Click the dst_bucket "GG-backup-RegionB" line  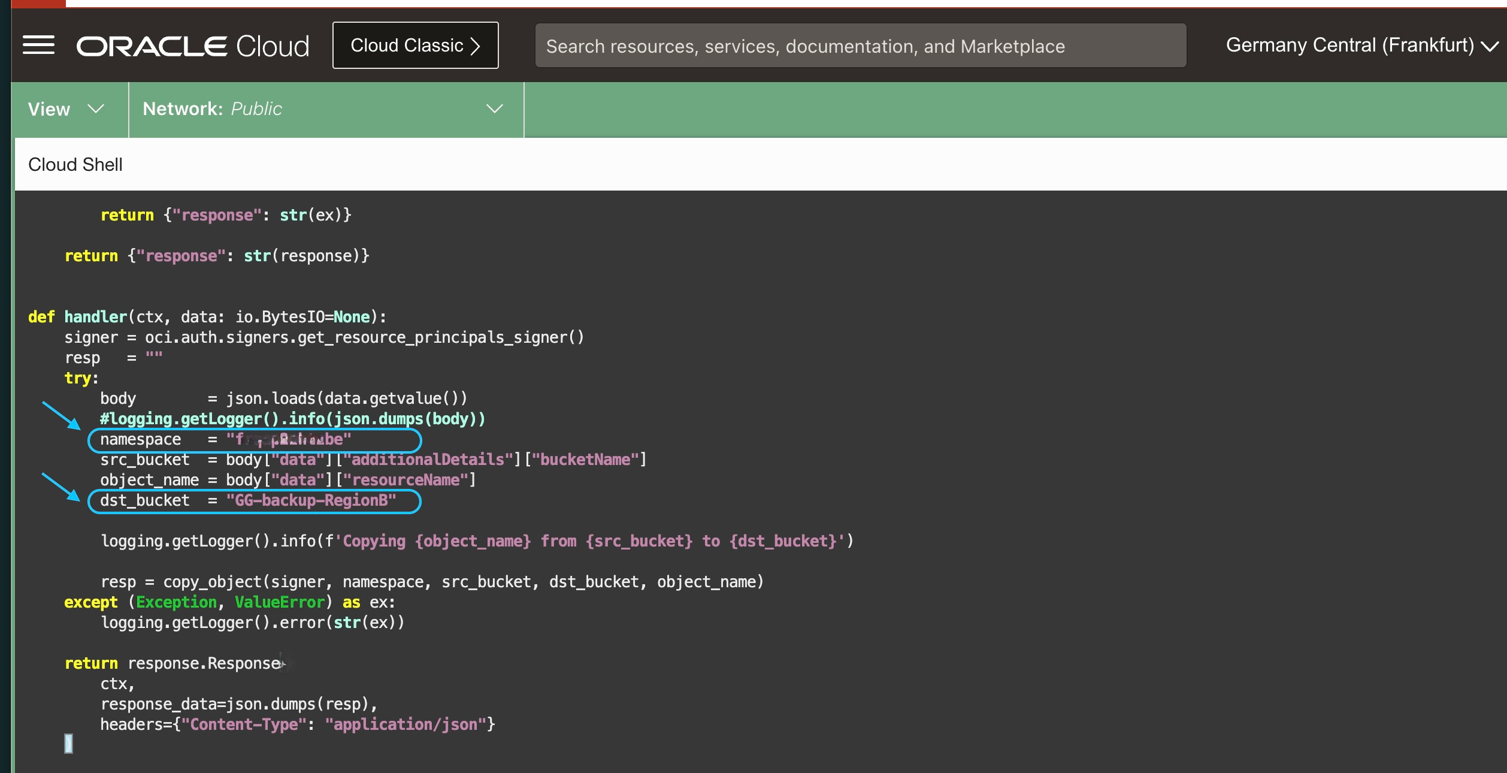pyautogui.click(x=248, y=501)
